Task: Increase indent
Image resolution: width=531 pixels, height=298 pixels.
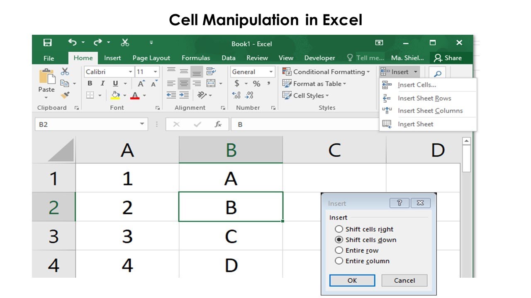Action: click(184, 96)
